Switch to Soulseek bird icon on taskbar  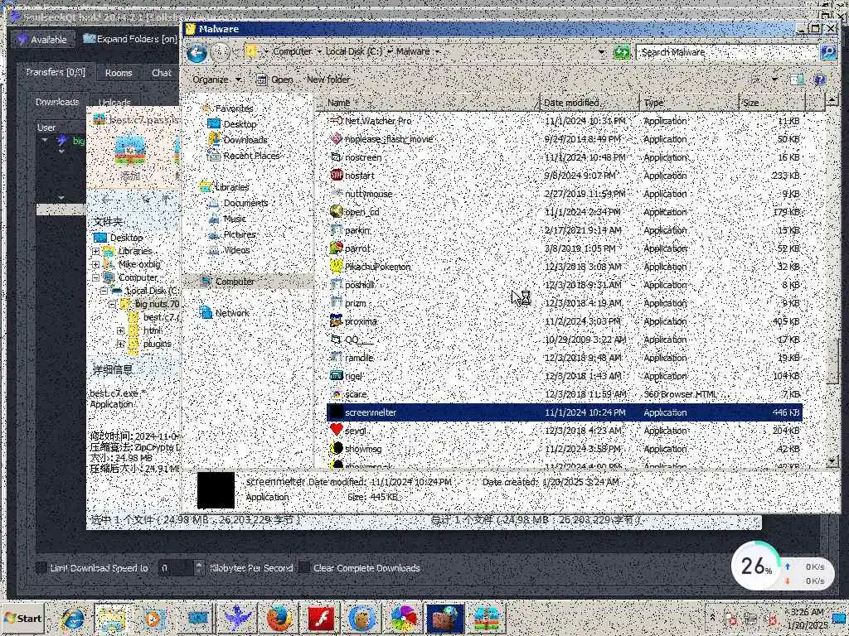click(238, 619)
